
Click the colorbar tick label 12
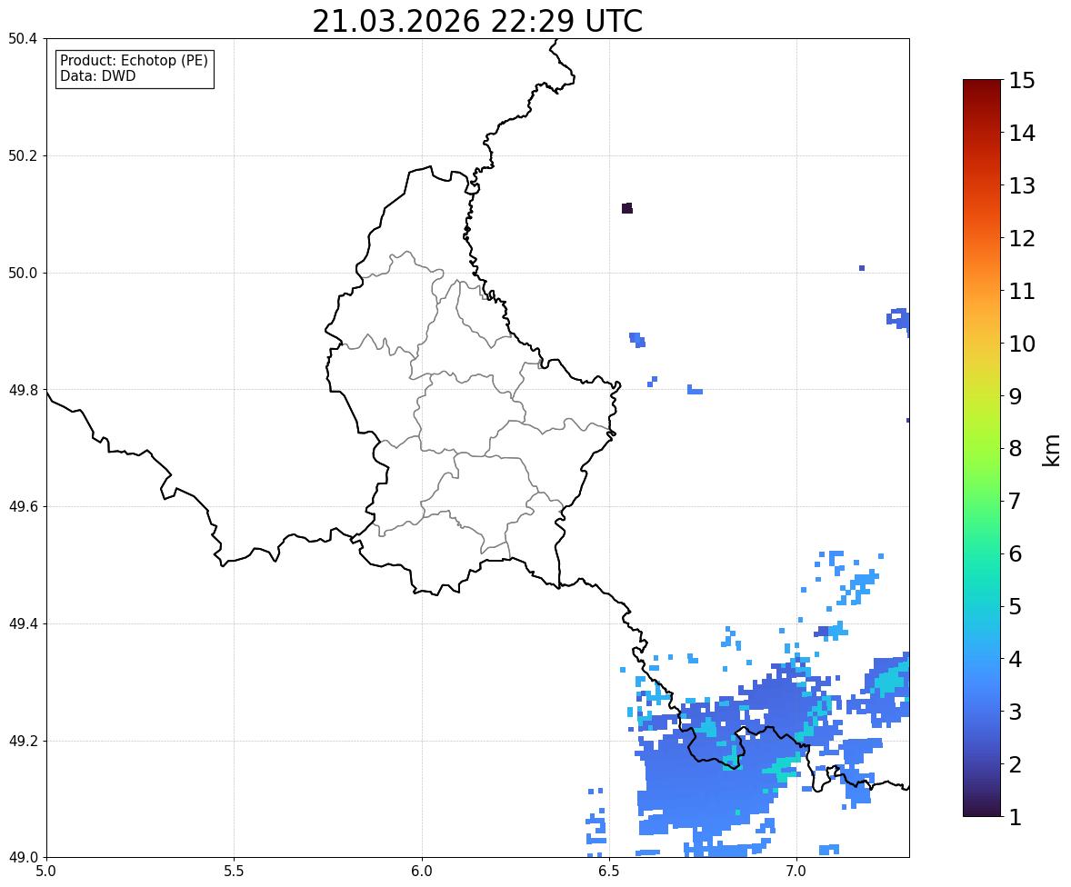pos(1022,238)
